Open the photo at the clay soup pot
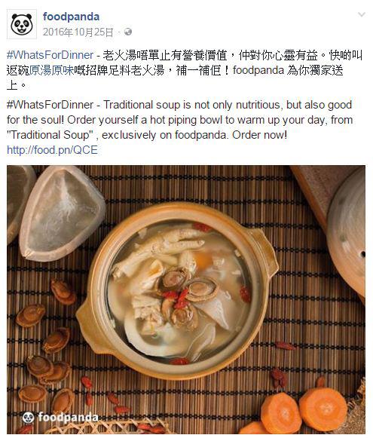The image size is (373, 438). click(x=178, y=290)
